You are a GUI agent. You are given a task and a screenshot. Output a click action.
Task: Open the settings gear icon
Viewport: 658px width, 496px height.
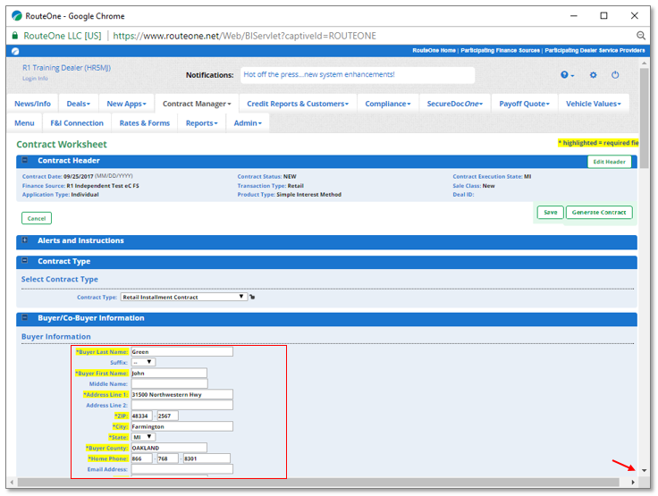593,75
